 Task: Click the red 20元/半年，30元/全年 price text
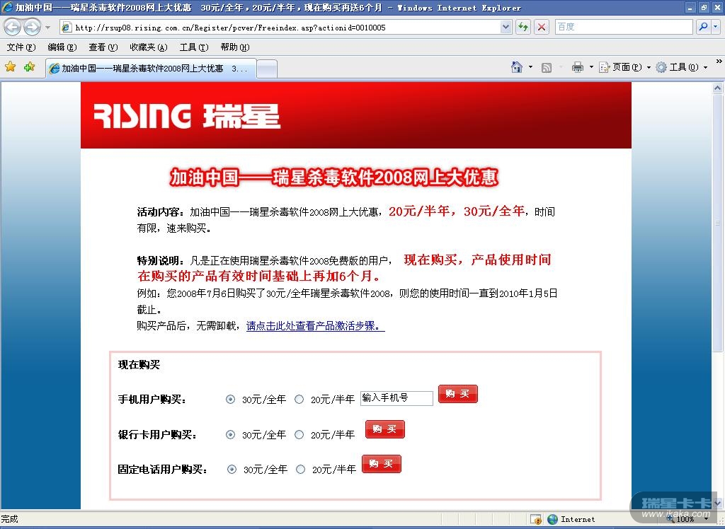(x=457, y=211)
